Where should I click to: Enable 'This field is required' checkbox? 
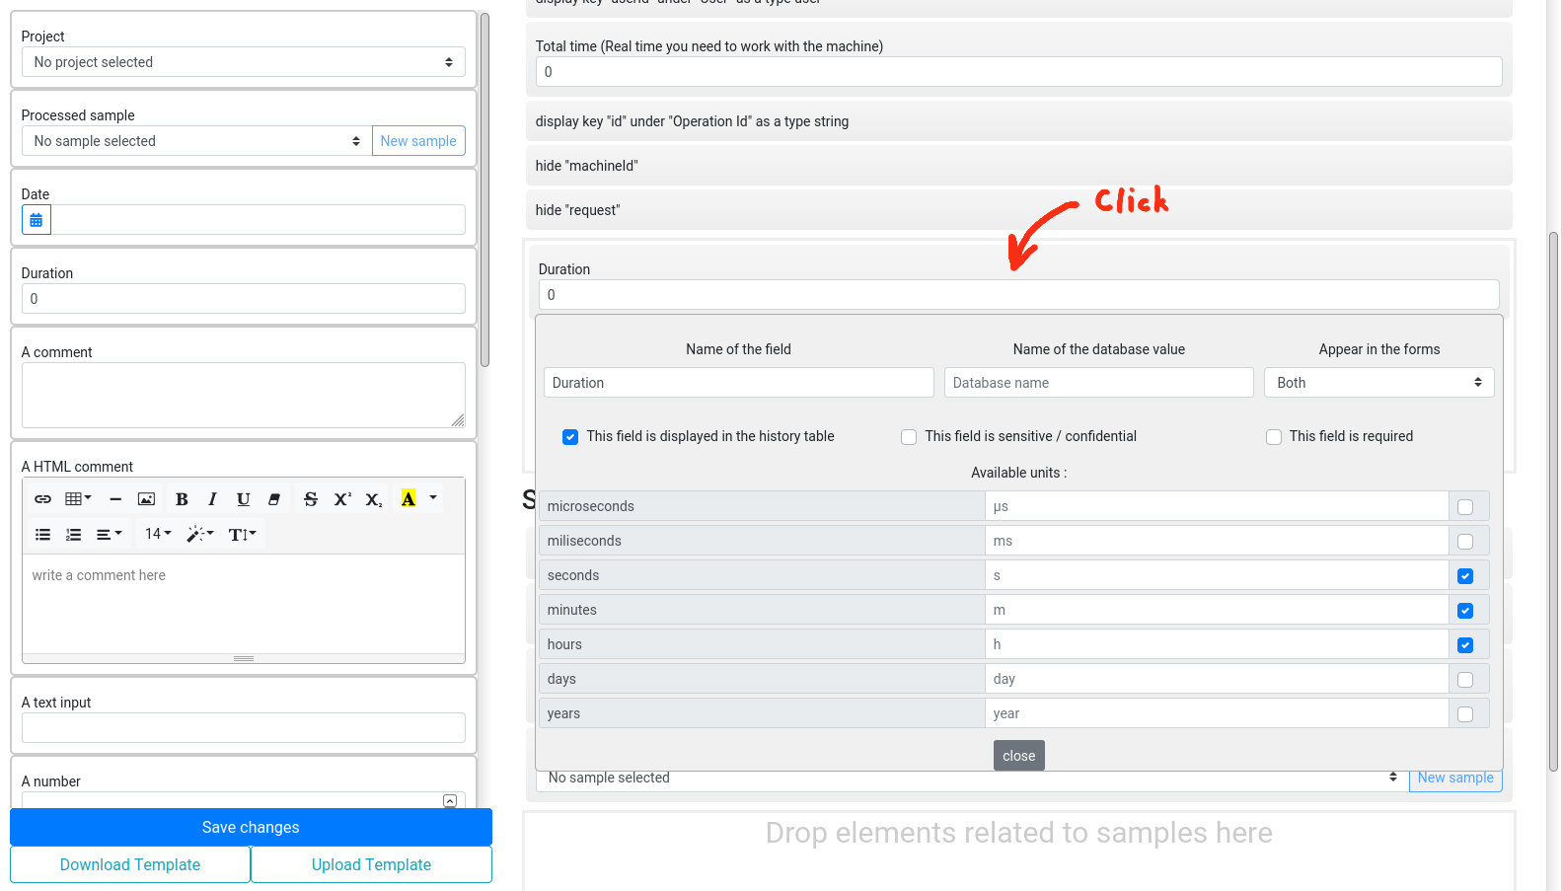(1274, 437)
